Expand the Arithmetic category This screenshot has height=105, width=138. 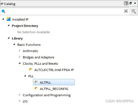point(20,51)
